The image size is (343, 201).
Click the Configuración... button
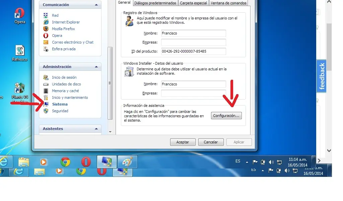[226, 116]
